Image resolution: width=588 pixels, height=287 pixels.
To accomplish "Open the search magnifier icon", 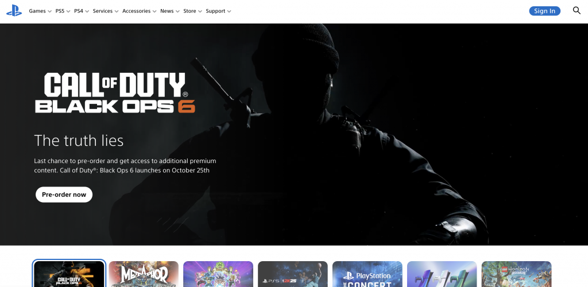I will click(577, 10).
